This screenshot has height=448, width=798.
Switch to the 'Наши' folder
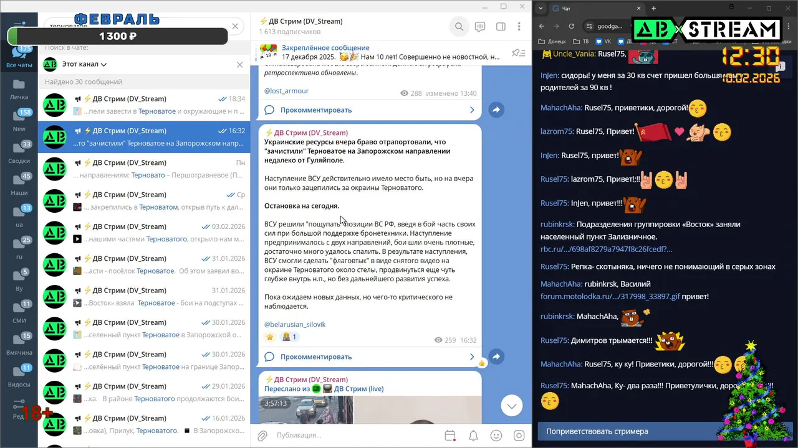(19, 185)
